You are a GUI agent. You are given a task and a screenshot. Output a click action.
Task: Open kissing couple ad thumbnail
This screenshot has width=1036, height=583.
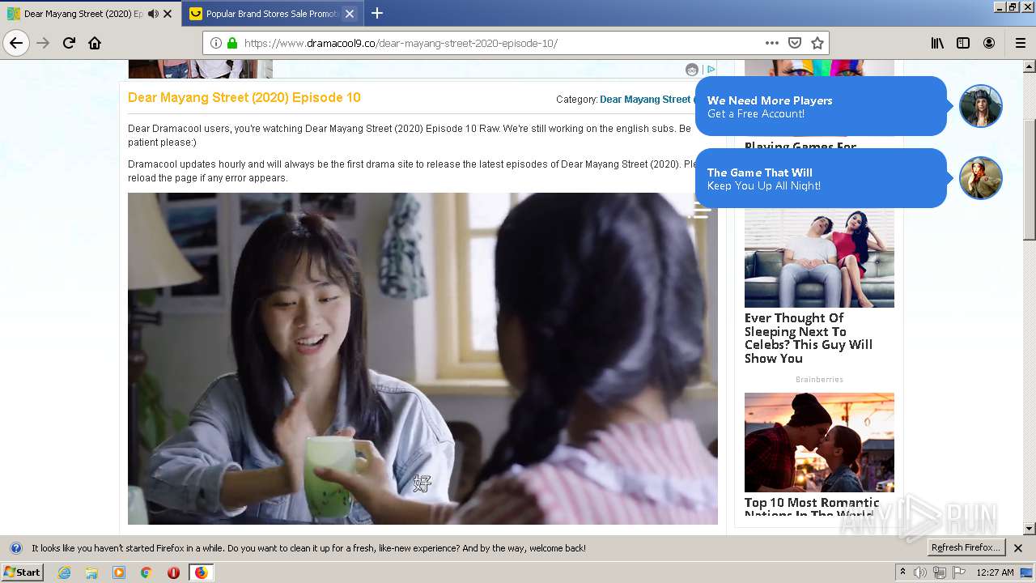[x=819, y=442]
